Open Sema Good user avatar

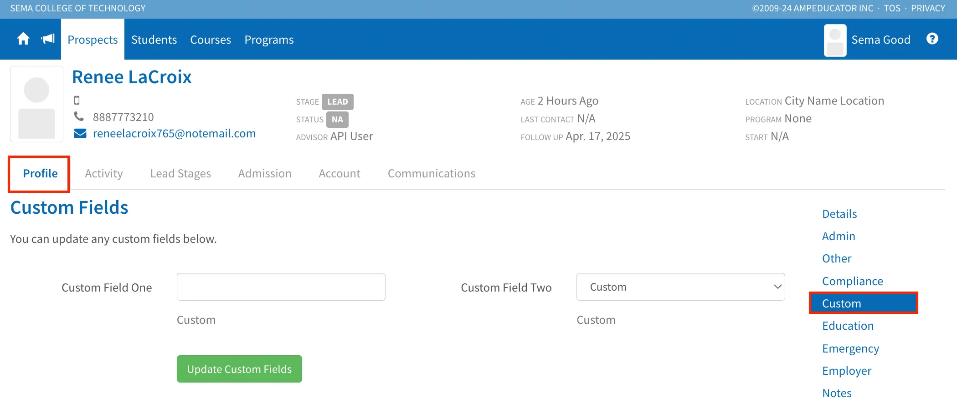coord(835,40)
